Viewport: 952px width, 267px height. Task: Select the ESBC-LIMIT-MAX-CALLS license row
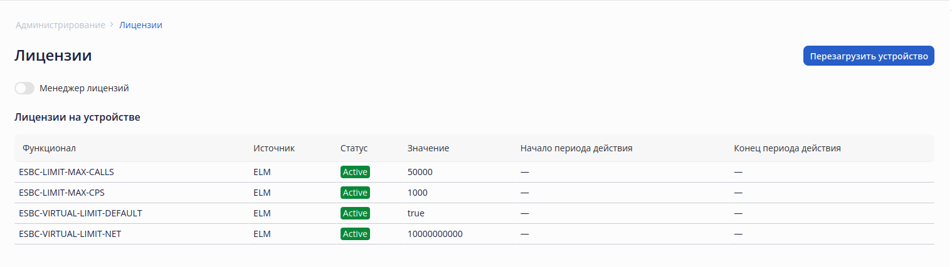(66, 172)
